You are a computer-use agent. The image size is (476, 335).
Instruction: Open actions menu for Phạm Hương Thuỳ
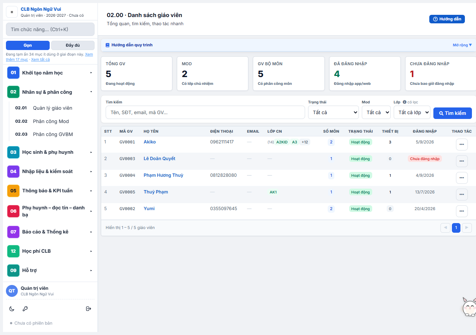tap(462, 178)
